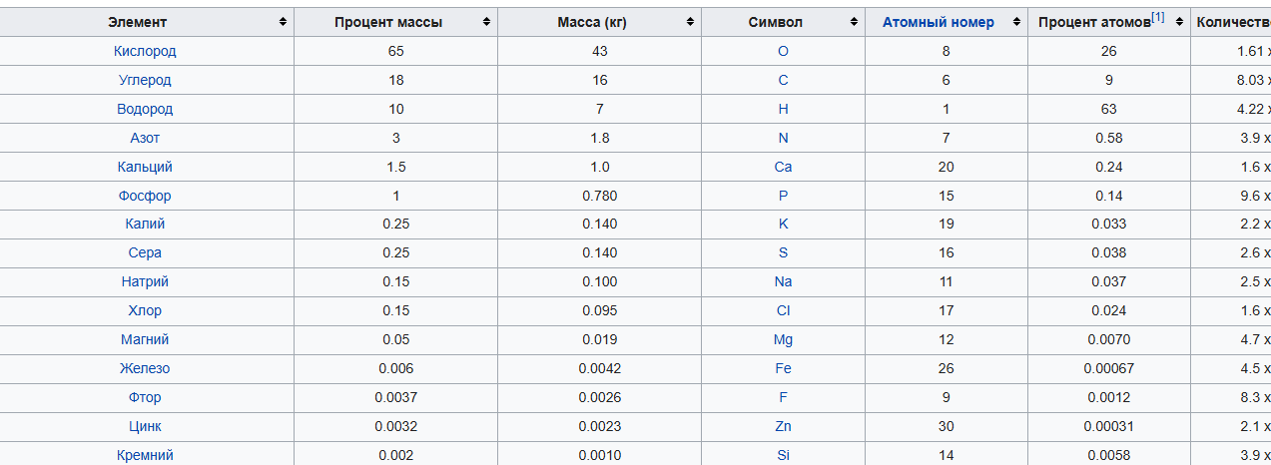Open symbol link O for oxygen
Screen dimensions: 1271x465
coord(783,51)
